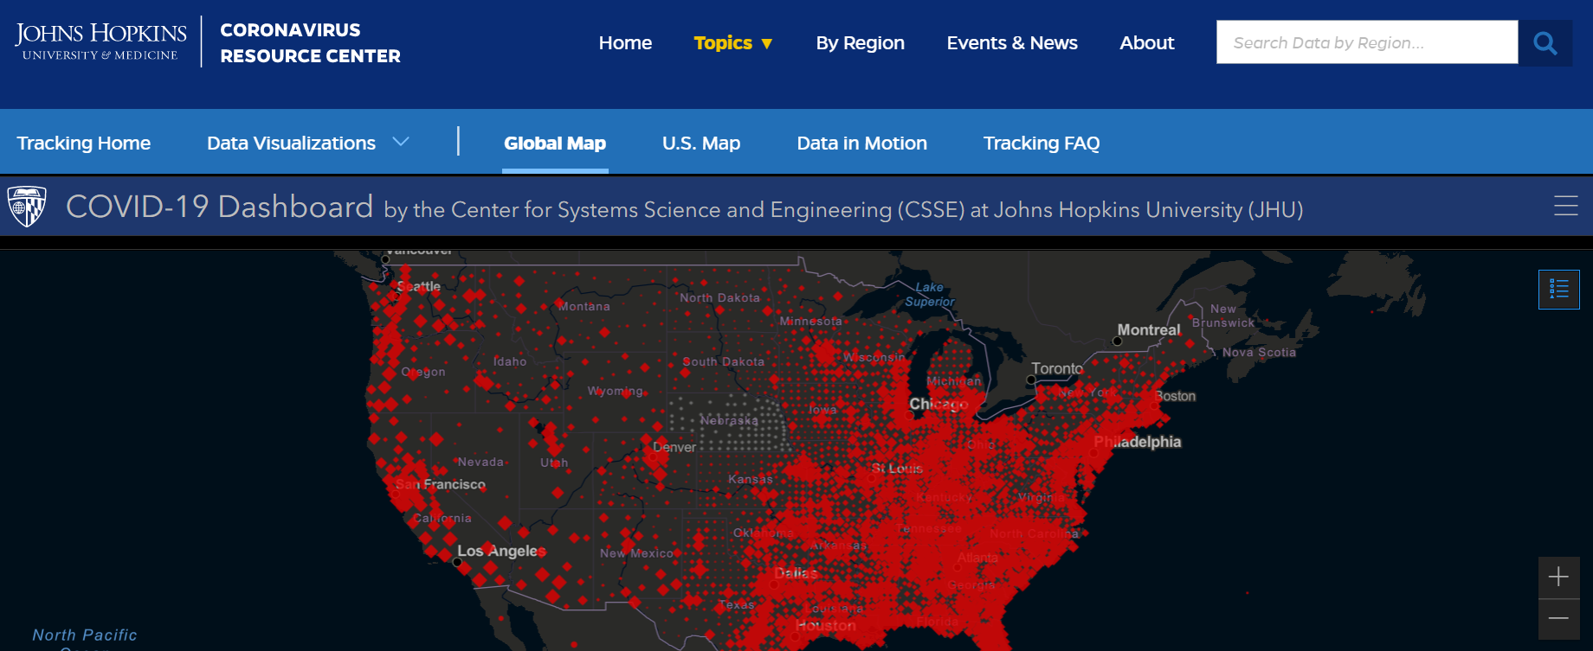Click the Johns Hopkins University logo
The width and height of the screenshot is (1593, 651).
[x=100, y=41]
